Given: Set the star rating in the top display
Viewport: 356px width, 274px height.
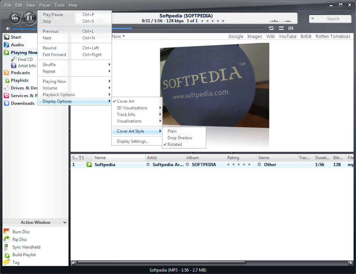Looking at the screenshot, I should tap(212, 21).
